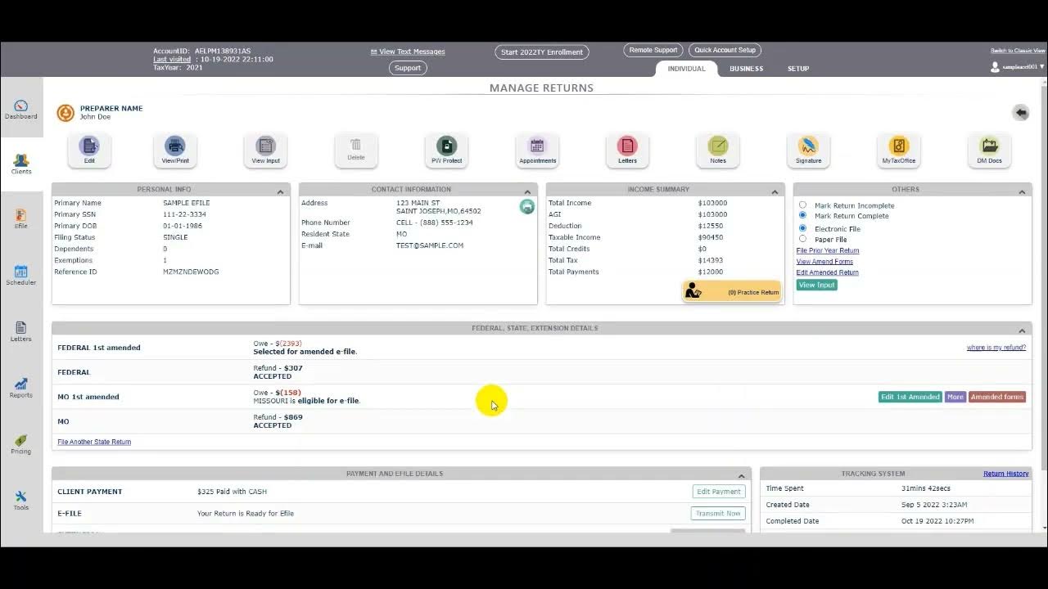The image size is (1048, 589).
Task: Open the Signature icon
Action: pos(808,150)
